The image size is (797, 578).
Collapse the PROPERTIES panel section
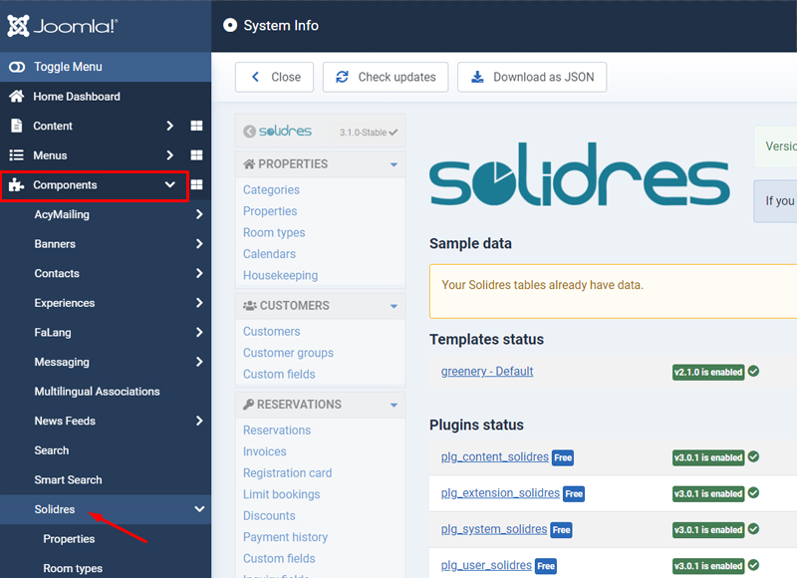coord(394,164)
